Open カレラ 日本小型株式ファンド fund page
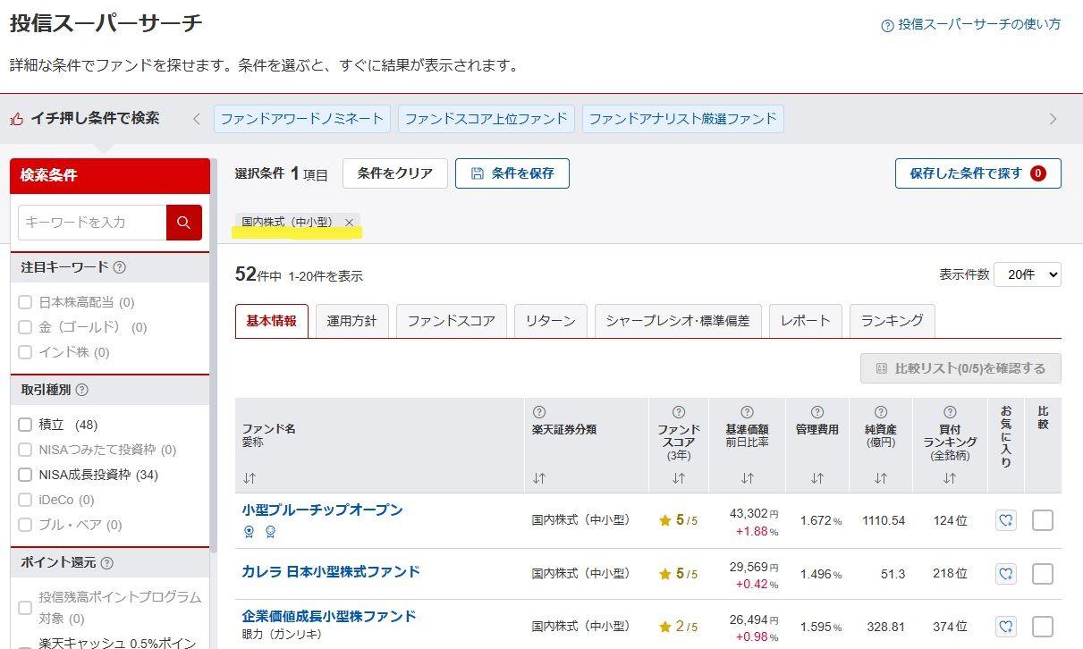Viewport: 1083px width, 649px height. coord(331,571)
